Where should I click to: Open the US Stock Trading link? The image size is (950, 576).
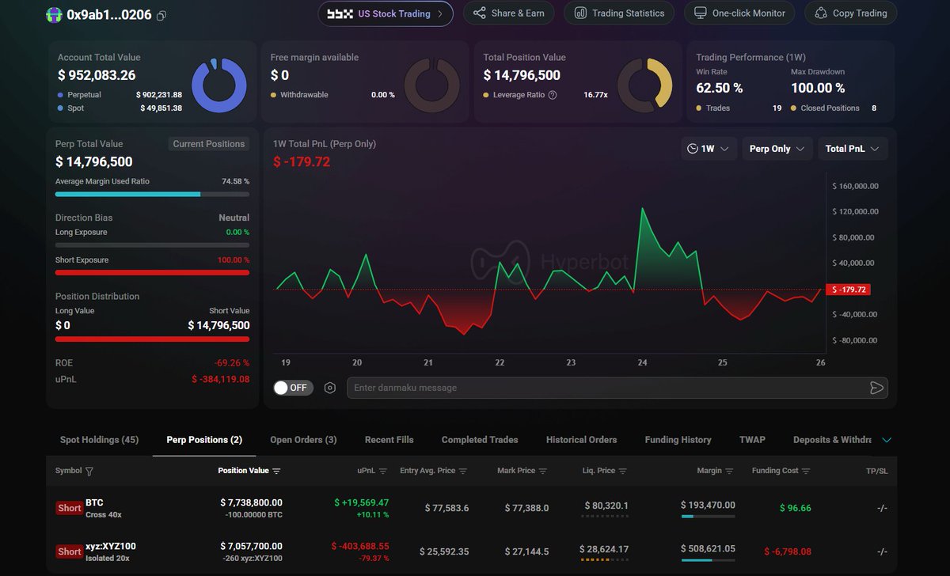pos(386,13)
